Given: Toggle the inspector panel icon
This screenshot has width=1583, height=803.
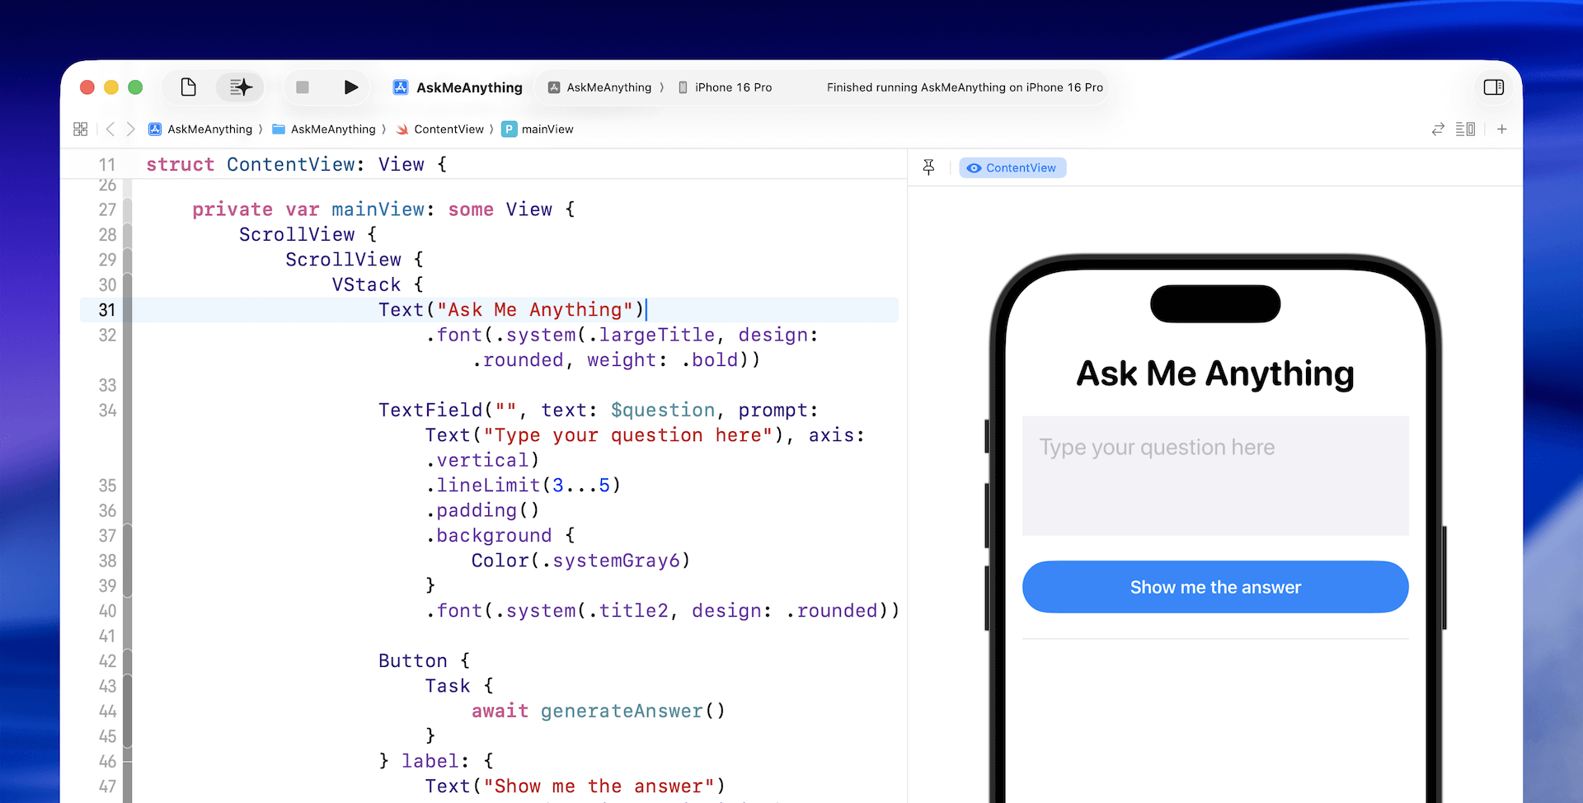Looking at the screenshot, I should 1494,87.
